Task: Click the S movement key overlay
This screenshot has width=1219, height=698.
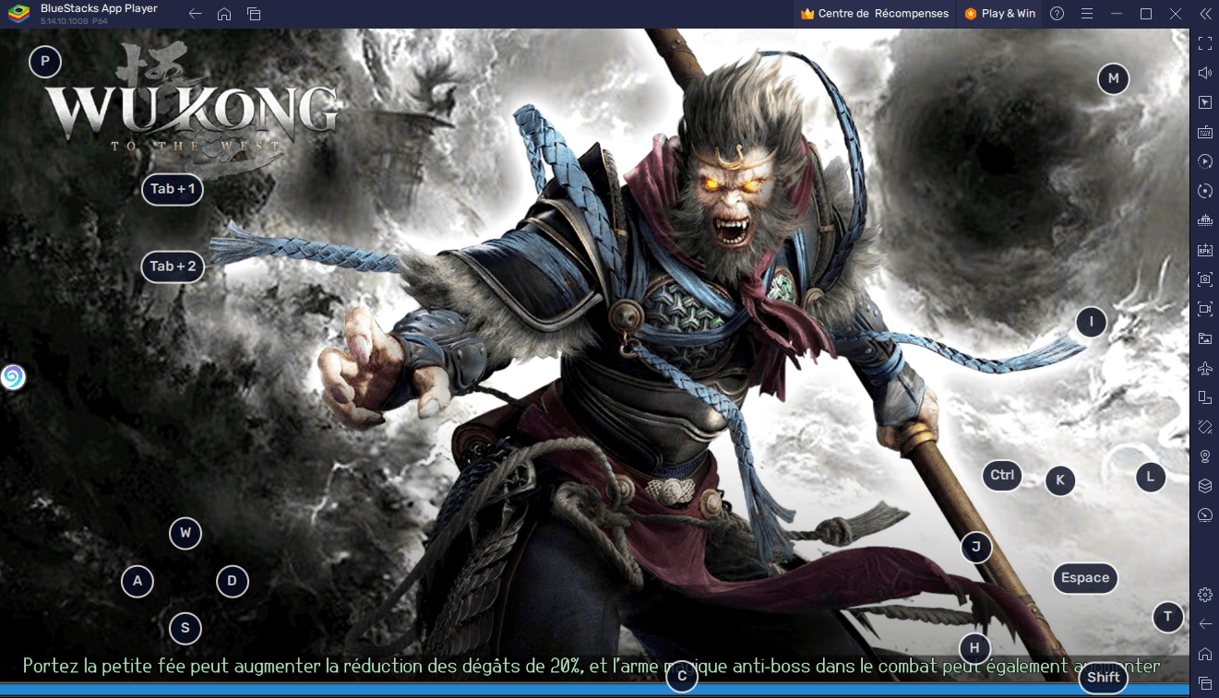Action: pos(185,629)
